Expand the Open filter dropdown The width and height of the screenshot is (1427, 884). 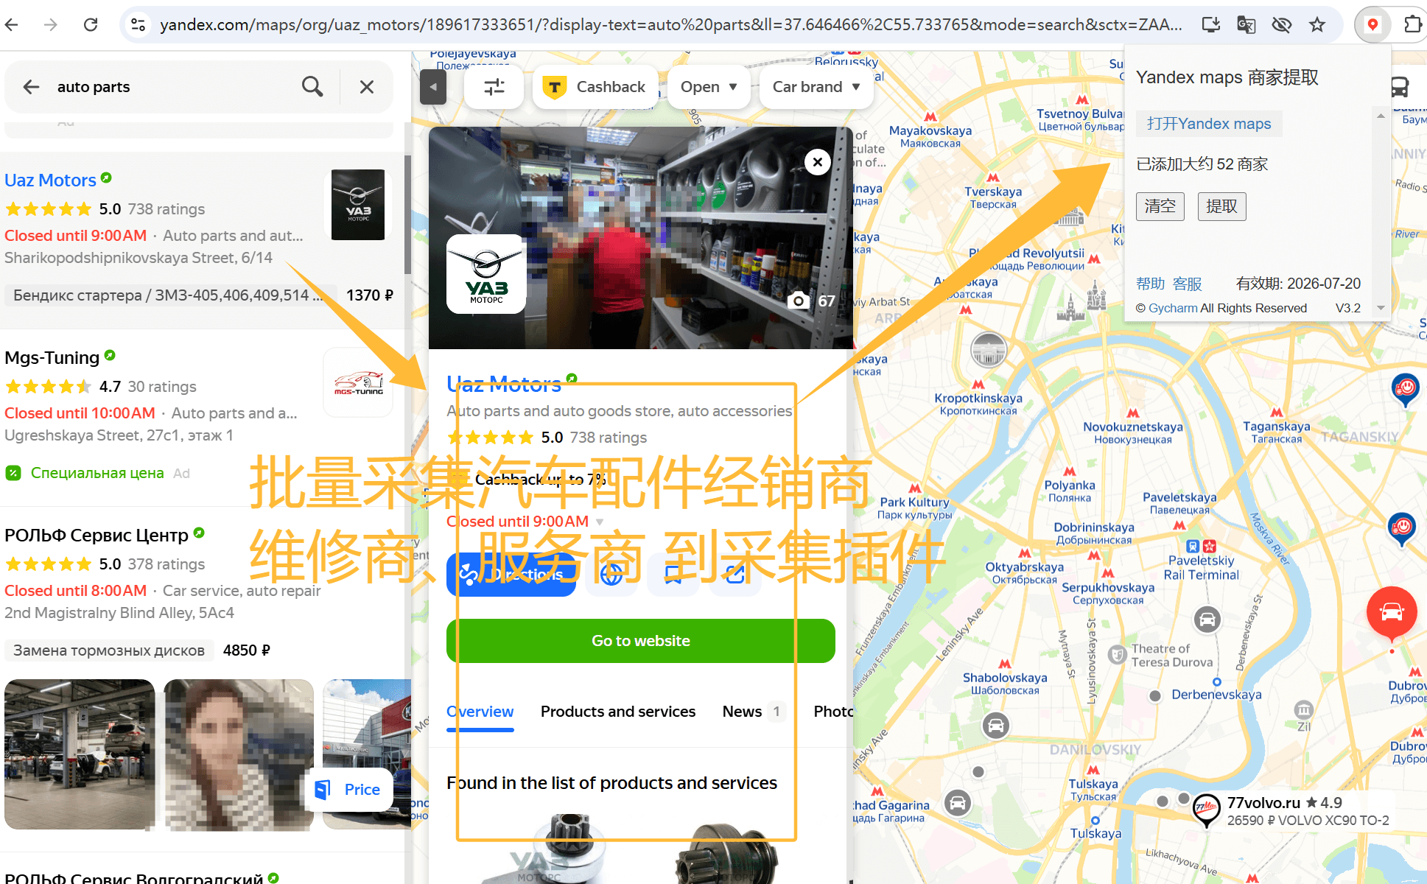[709, 87]
